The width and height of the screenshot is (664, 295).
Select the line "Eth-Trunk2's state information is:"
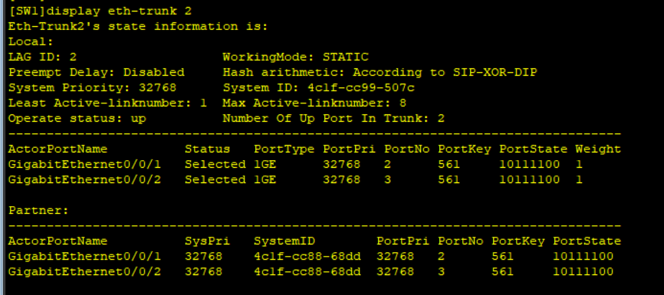[x=138, y=26]
